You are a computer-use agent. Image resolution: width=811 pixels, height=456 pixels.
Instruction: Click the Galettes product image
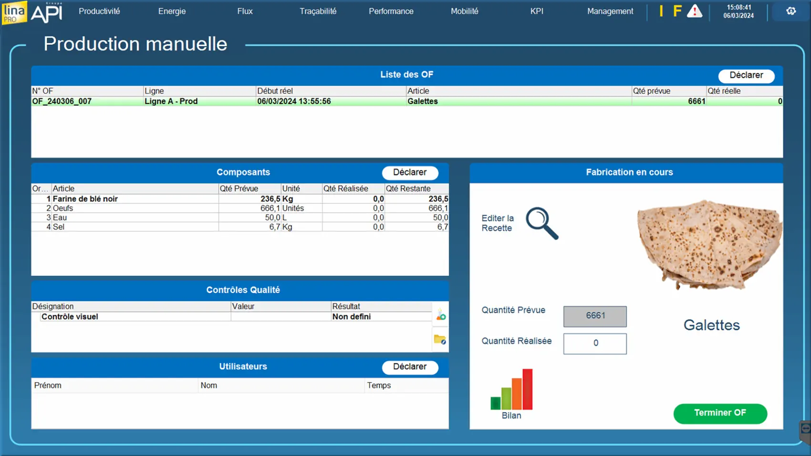(709, 245)
